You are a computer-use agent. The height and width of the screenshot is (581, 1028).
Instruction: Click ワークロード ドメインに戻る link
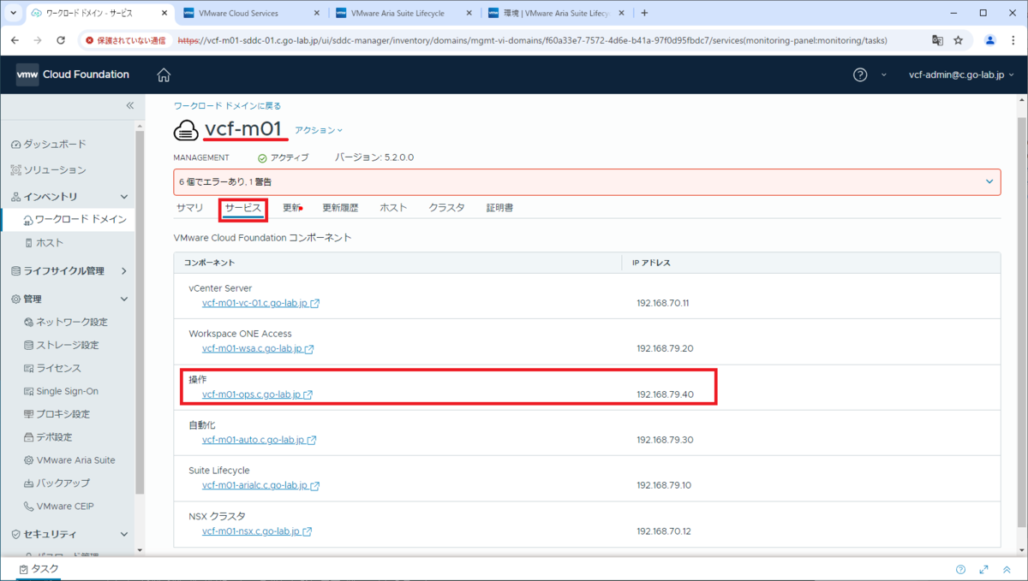click(x=227, y=106)
